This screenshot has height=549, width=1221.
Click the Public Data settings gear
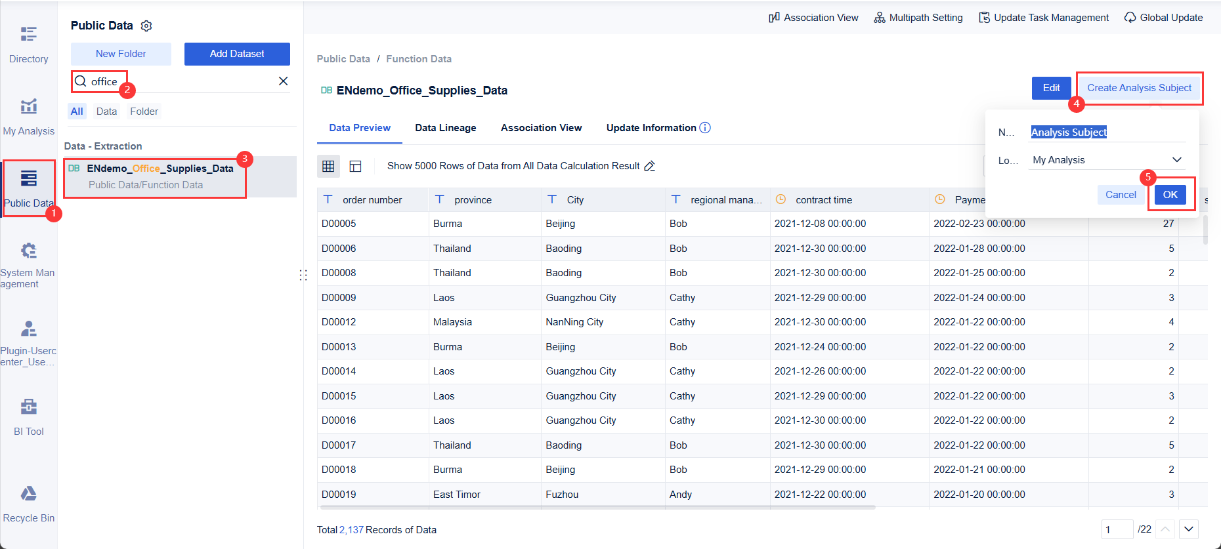point(146,26)
